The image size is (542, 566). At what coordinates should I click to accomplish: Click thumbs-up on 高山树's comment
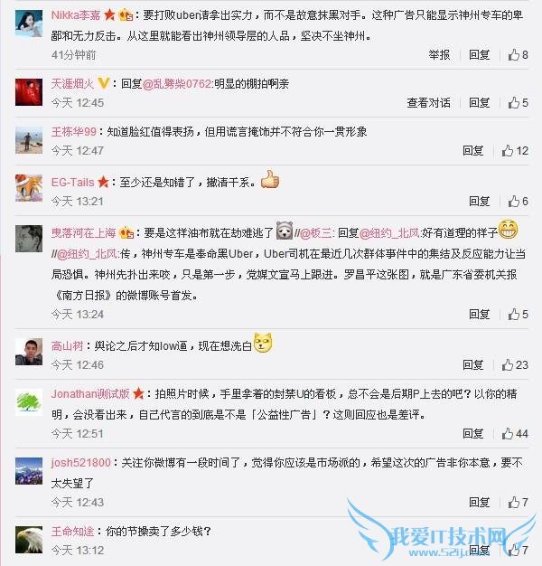tap(508, 365)
